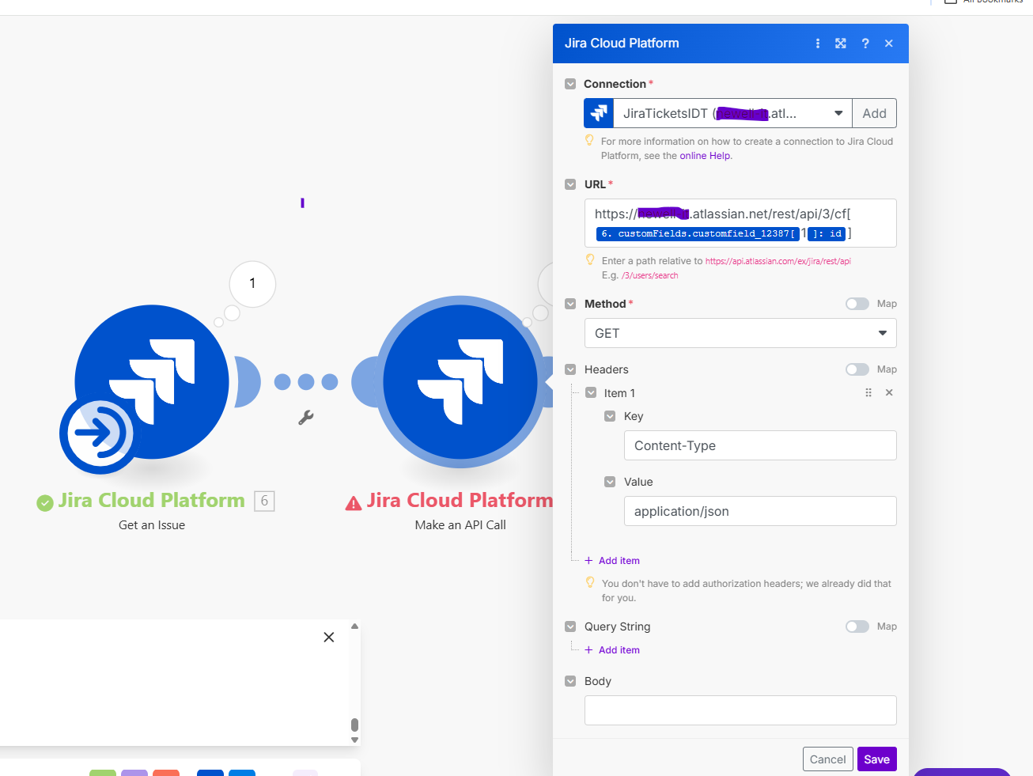Viewport: 1033px width, 776px height.
Task: Collapse the Value field
Action: [610, 482]
